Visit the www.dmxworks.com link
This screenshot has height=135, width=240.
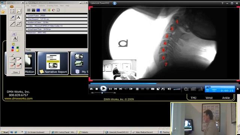tap(18, 99)
